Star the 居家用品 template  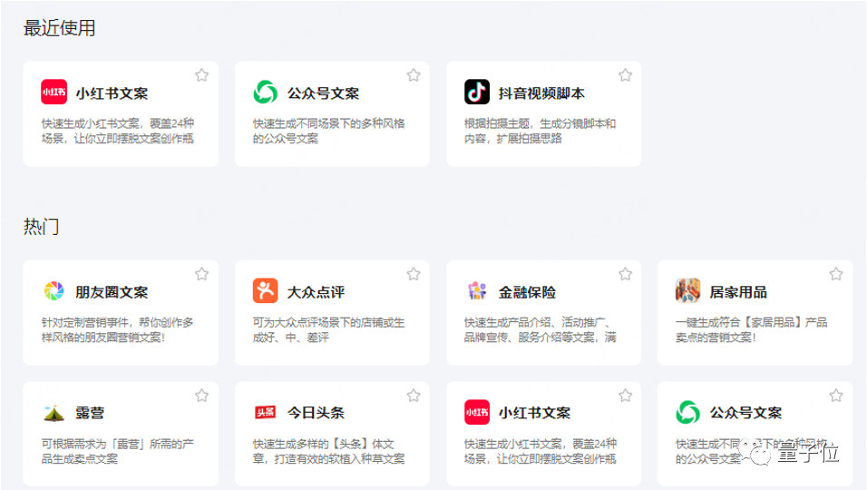pos(836,274)
